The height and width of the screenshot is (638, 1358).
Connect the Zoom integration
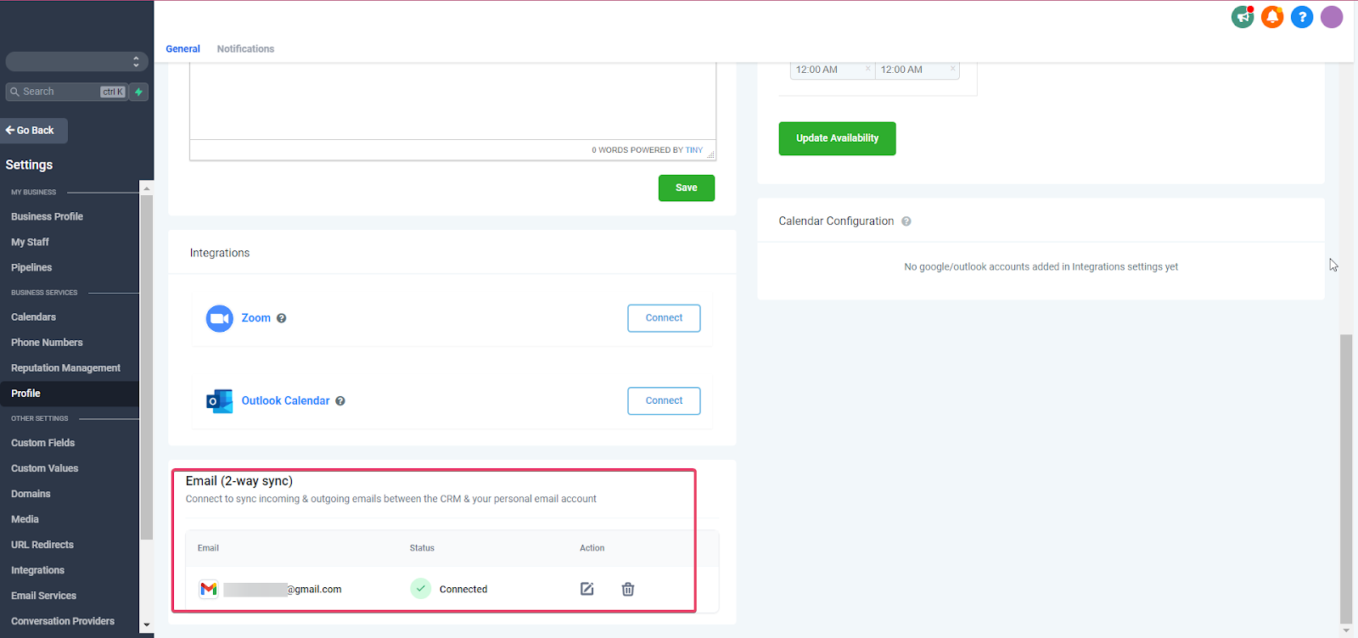click(664, 318)
